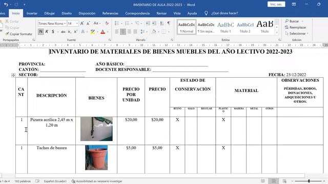Align text to the left
The image size is (328, 184).
(117, 32)
